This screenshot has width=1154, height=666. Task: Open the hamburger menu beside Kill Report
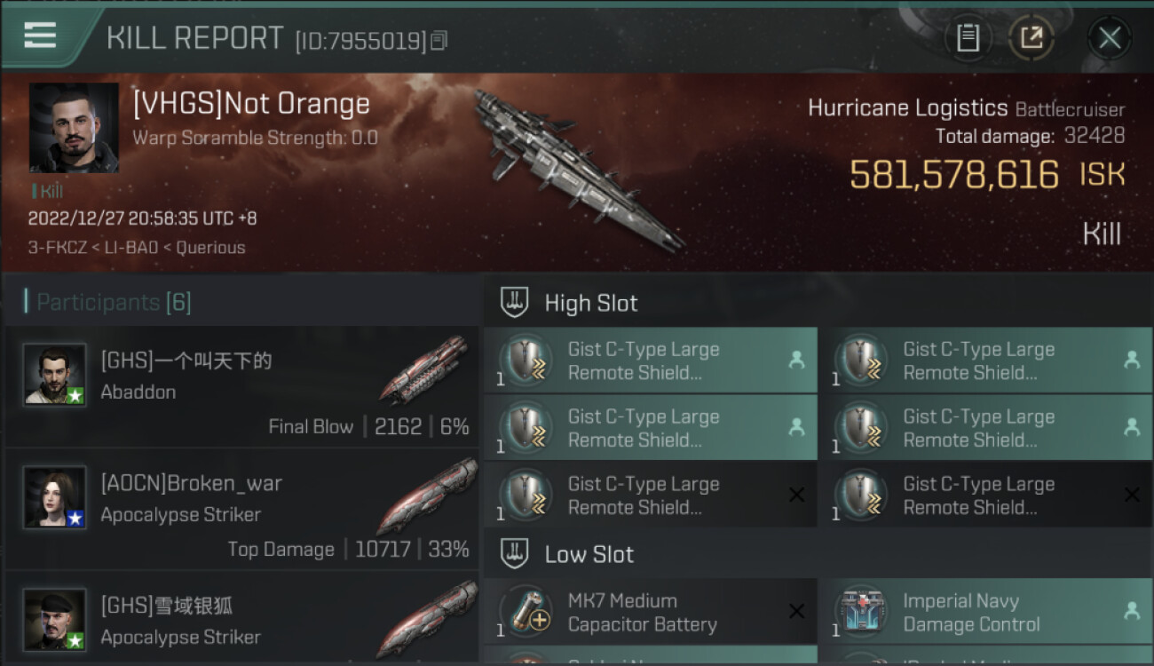(40, 36)
